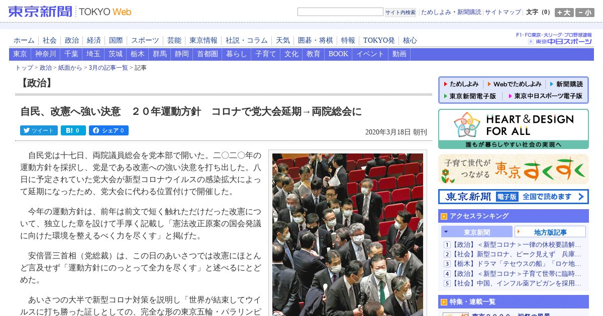603x316 pixels.
Task: Open the 東京中日スポーツ logo link
Action: (560, 42)
